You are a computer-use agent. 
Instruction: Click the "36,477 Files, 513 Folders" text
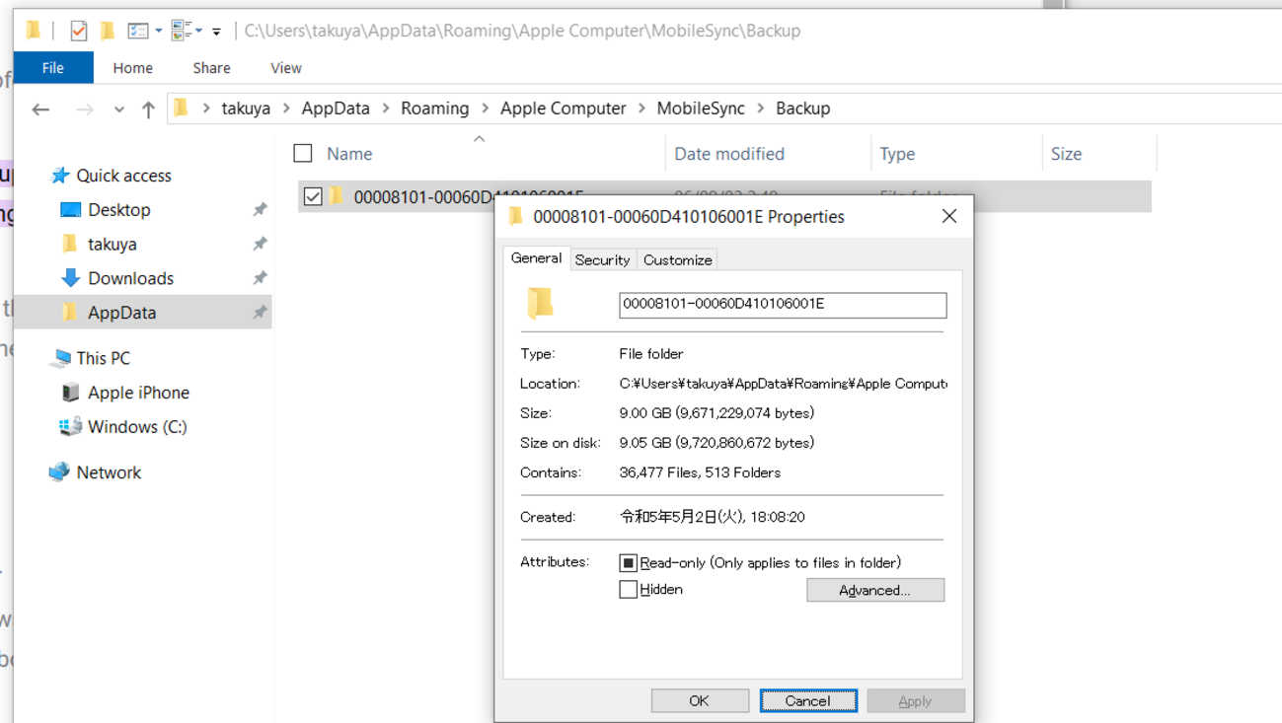click(x=700, y=472)
